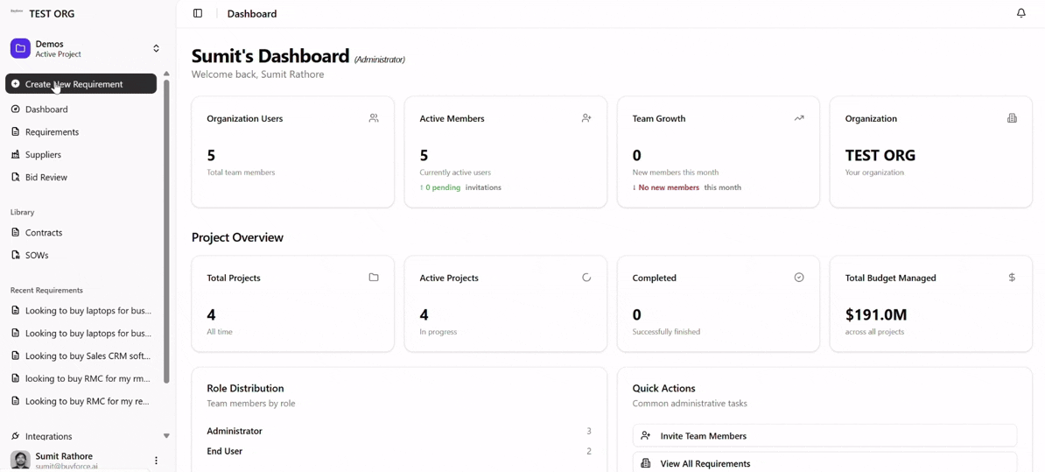Click Invite Team Members quick action
Viewport: 1045px width, 472px height.
824,436
